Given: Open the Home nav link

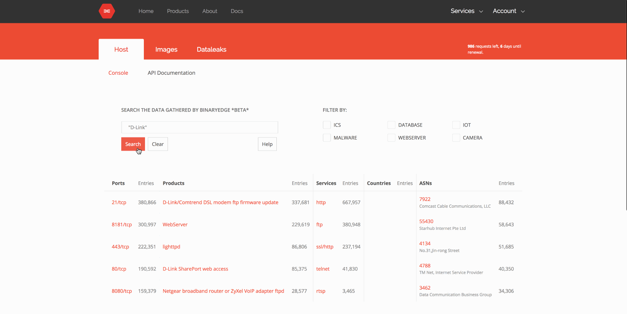Looking at the screenshot, I should click(x=146, y=11).
